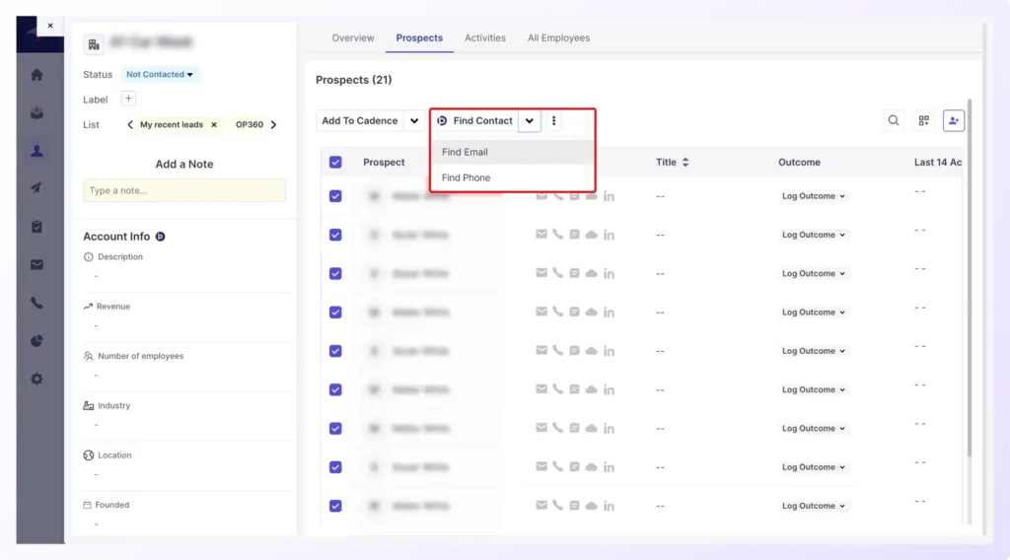
Task: Uncheck the sixth prospect row checkbox
Action: click(x=335, y=389)
